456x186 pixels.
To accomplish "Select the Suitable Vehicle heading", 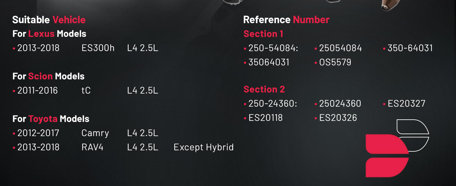I will [x=49, y=20].
